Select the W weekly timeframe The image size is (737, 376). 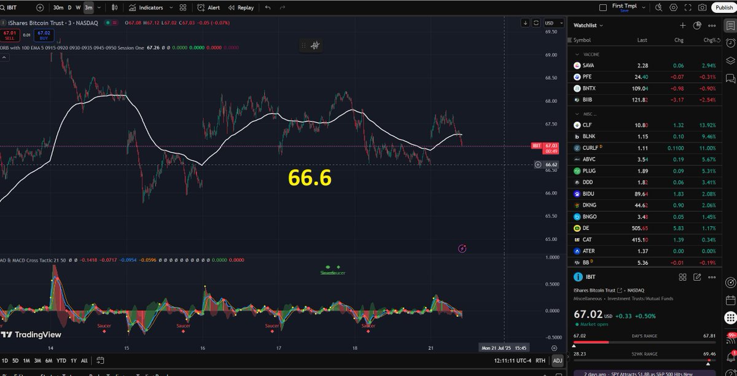(78, 7)
